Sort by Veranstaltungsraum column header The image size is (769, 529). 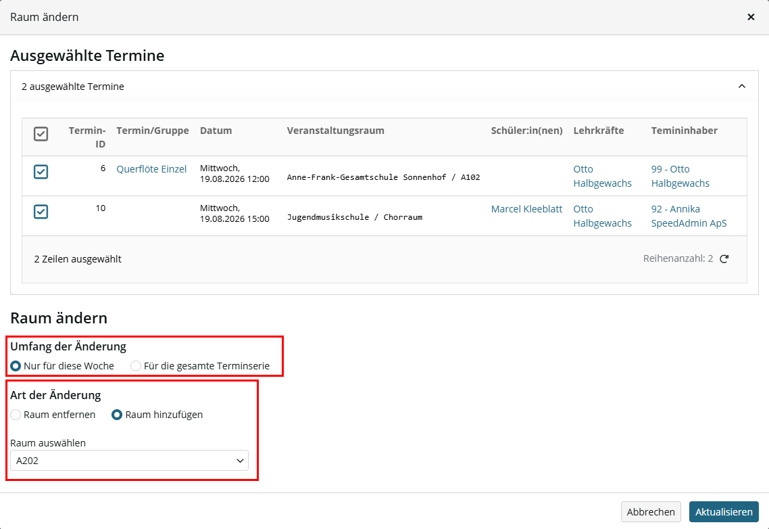335,131
